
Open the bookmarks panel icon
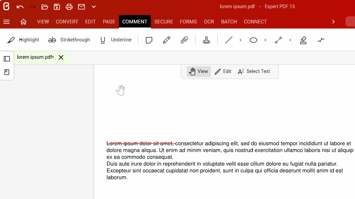click(7, 72)
